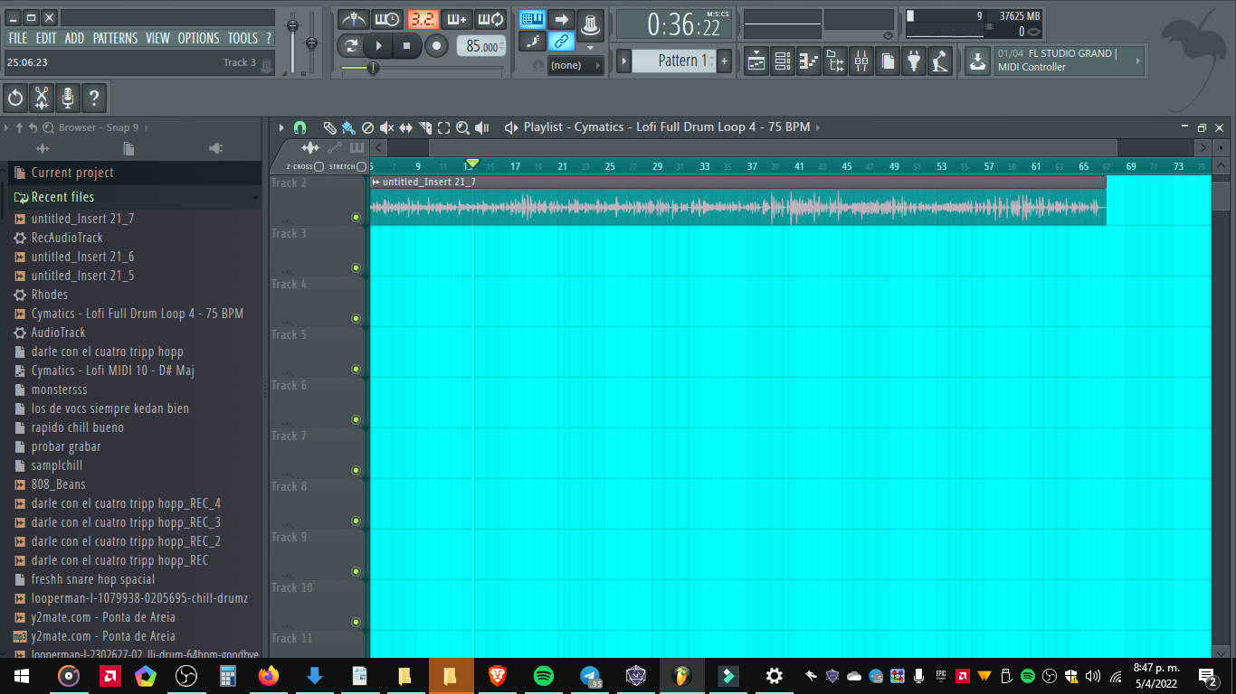Open Cymatics - Lofi Full Drum Loop 4 file
Viewport: 1236px width, 694px height.
138,314
